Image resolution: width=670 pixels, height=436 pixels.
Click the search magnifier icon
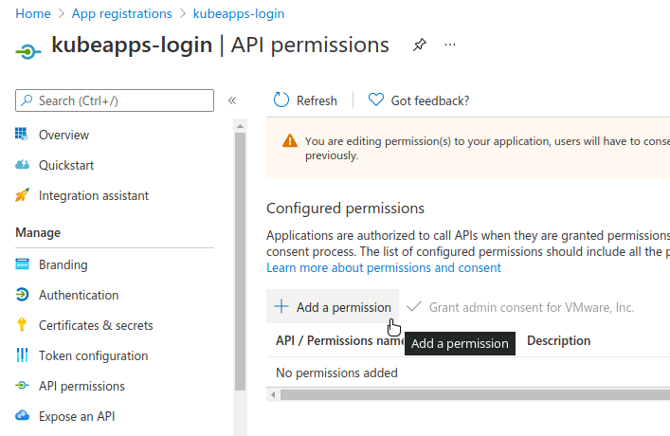pos(27,100)
